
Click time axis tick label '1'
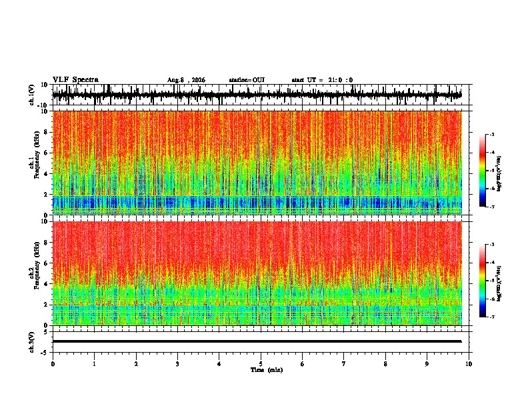[94, 364]
